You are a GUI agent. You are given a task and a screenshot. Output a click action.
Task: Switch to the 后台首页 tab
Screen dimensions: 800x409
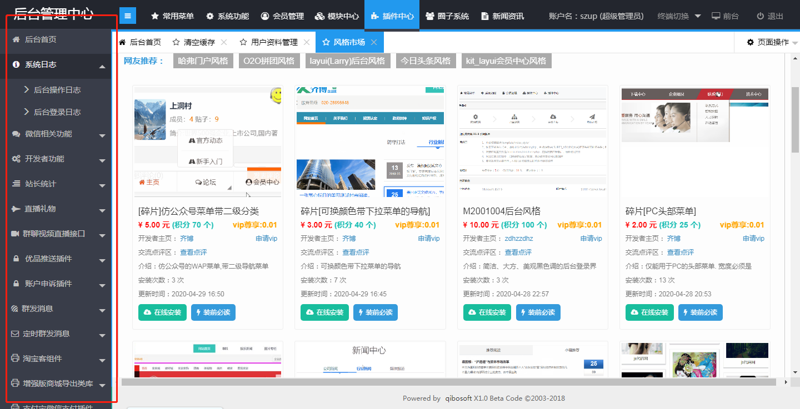(x=140, y=42)
